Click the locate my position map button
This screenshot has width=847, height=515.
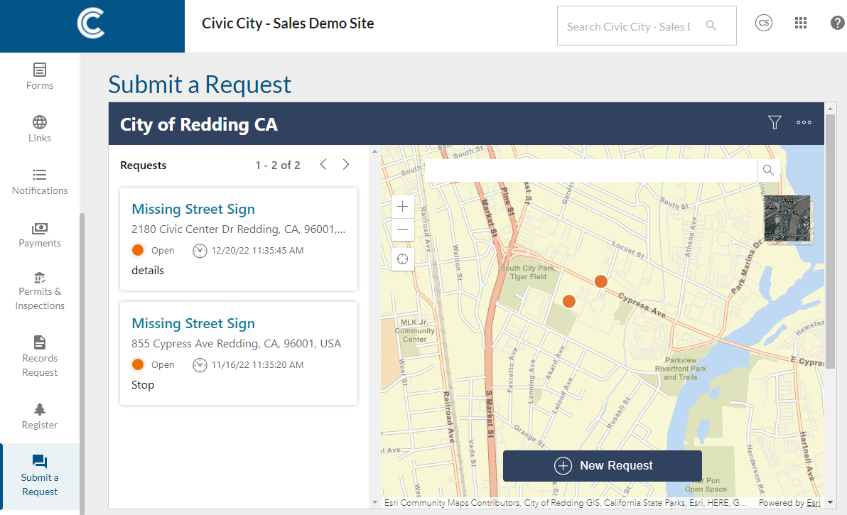point(402,259)
